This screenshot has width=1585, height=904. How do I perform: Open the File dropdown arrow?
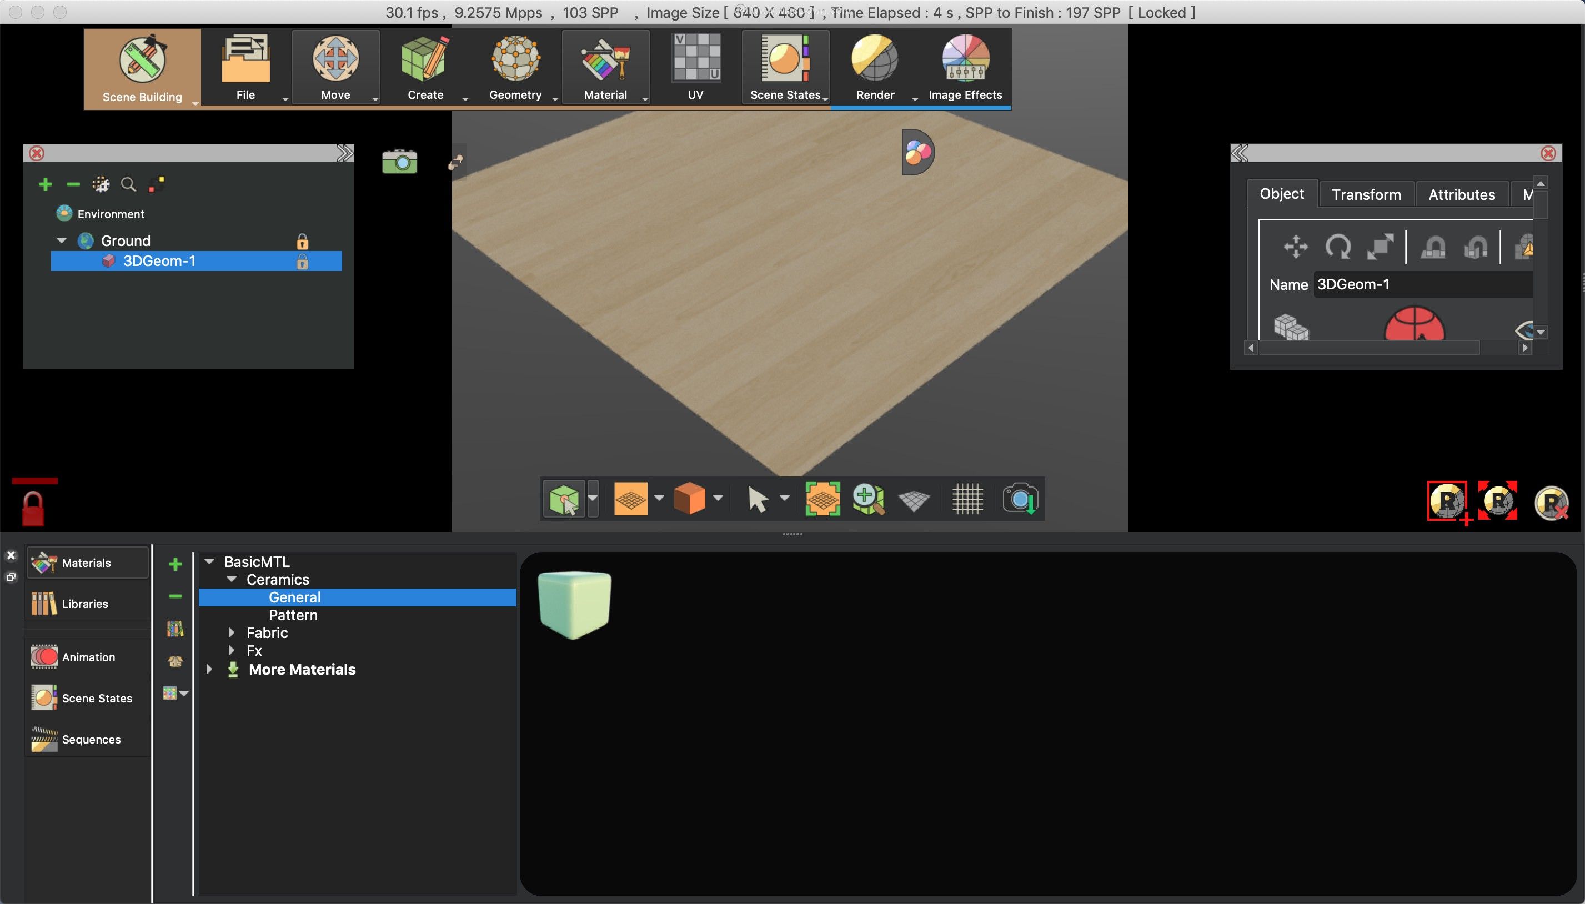(285, 99)
